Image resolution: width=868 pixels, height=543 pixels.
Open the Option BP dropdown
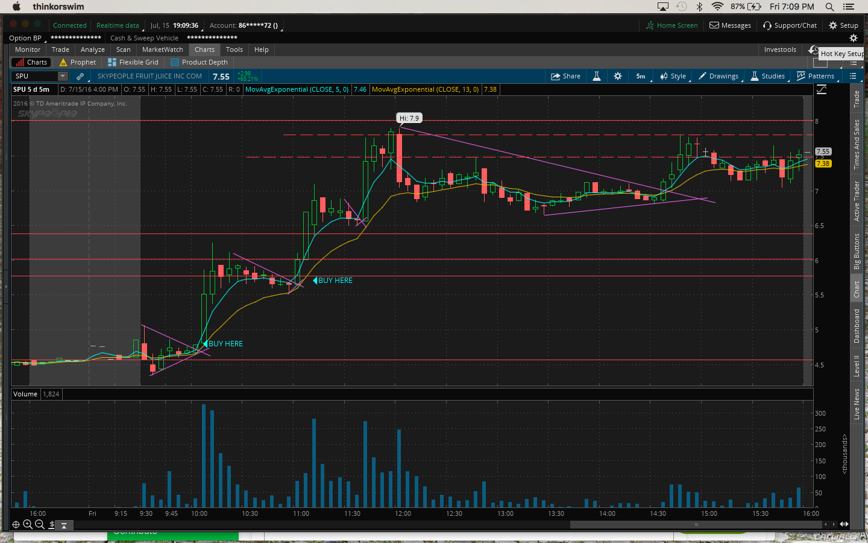27,38
